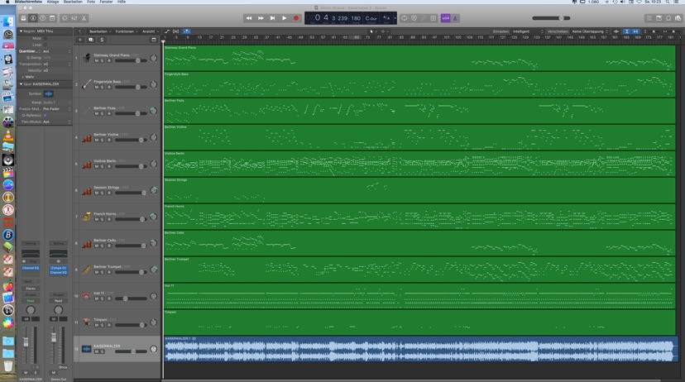Open the Verschieben drag mode dropdown
Image resolution: width=685 pixels, height=382 pixels.
[590, 31]
